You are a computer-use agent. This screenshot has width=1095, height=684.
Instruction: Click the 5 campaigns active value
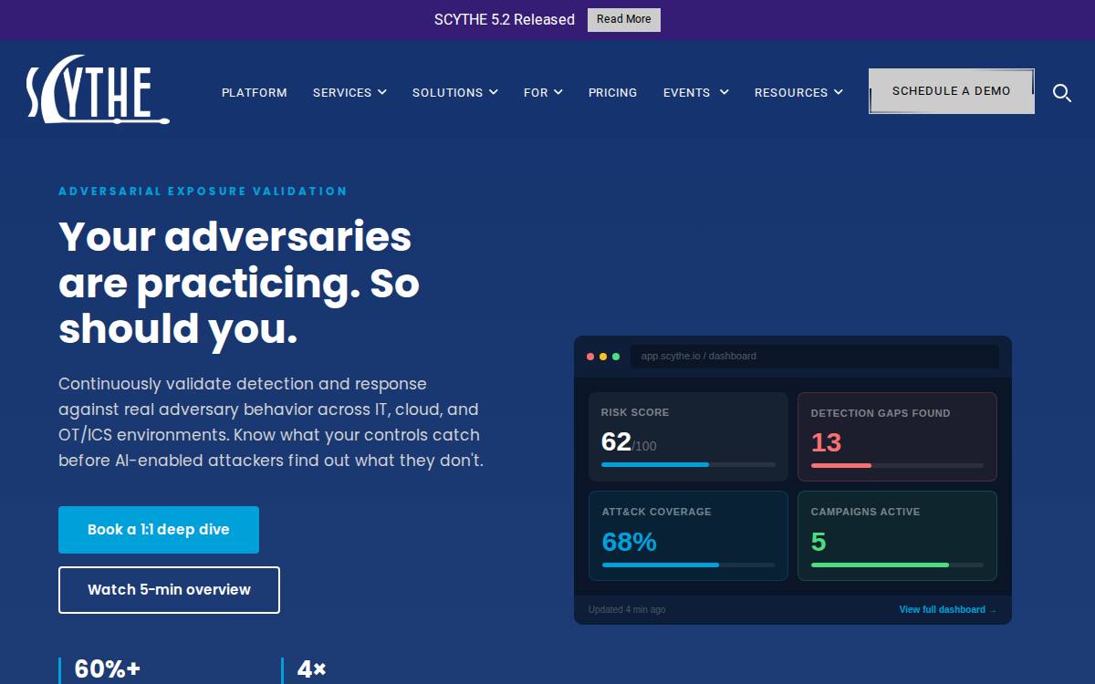819,542
